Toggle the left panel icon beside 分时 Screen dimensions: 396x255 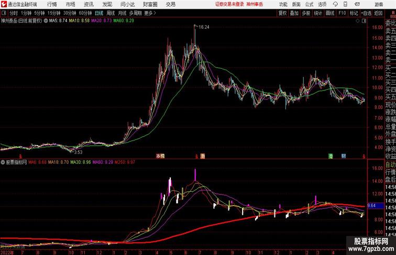[4, 13]
